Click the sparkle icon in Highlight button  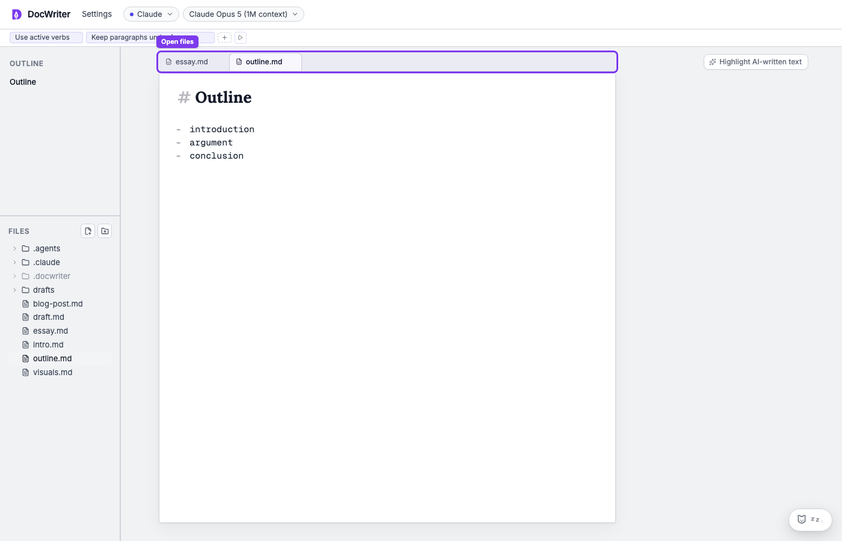(713, 62)
